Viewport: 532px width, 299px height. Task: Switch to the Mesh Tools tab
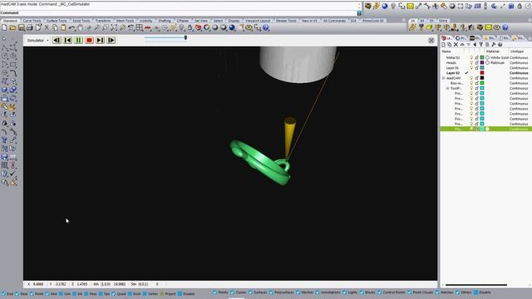click(126, 21)
